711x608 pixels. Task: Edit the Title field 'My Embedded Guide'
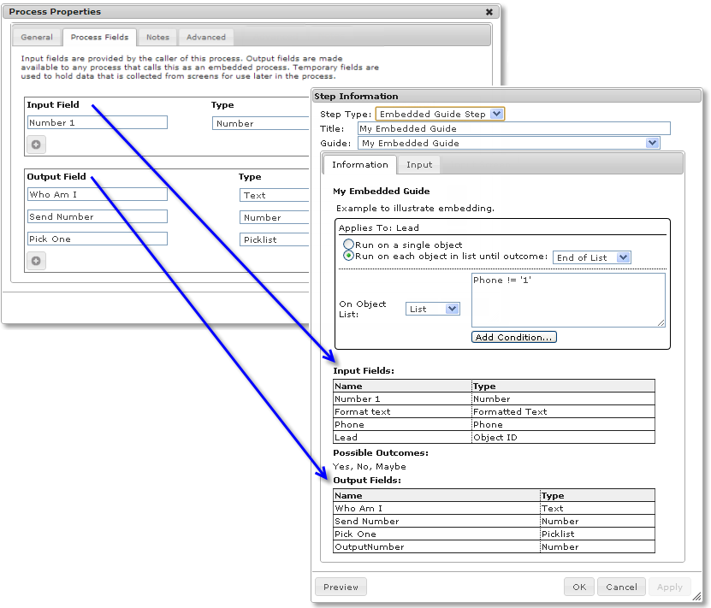click(x=513, y=128)
